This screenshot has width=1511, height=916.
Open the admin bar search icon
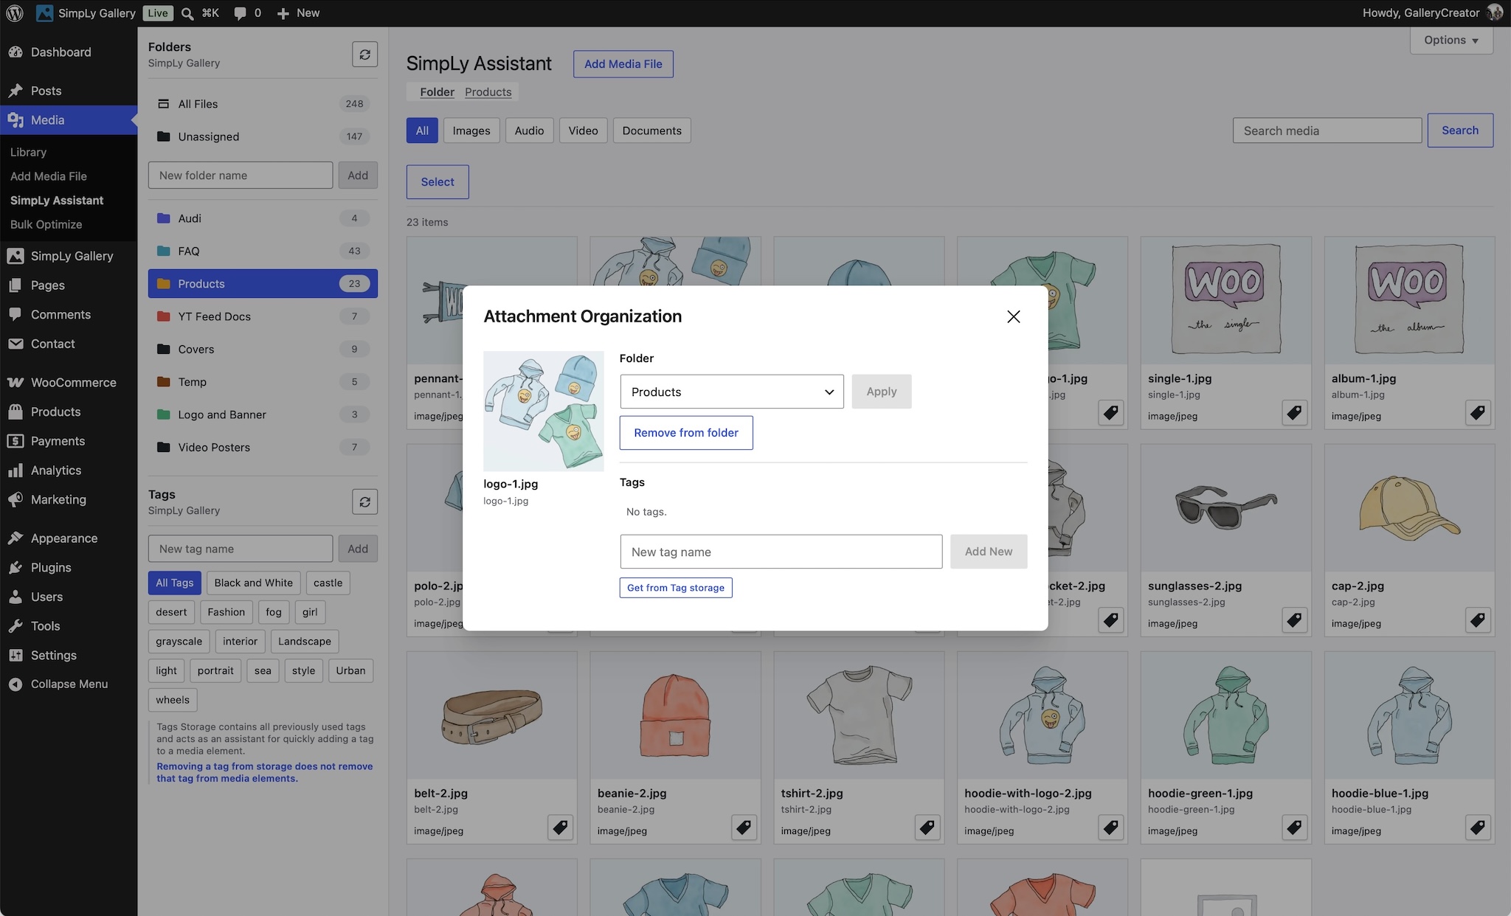pyautogui.click(x=187, y=13)
